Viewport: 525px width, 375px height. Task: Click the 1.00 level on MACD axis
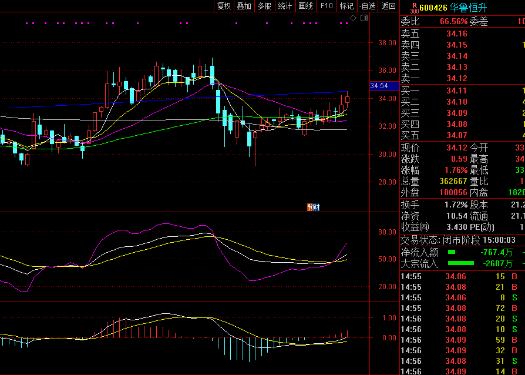[x=389, y=318]
